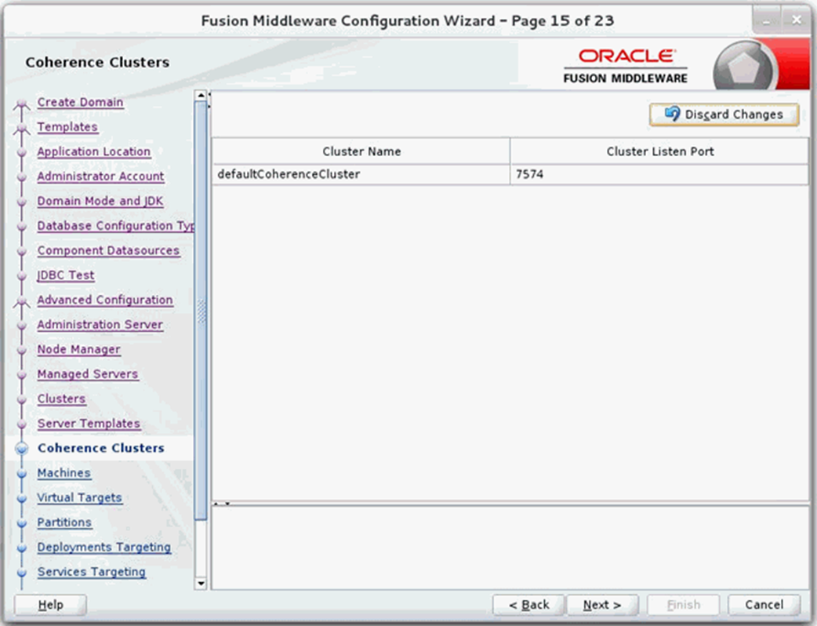Image resolution: width=817 pixels, height=626 pixels.
Task: Open the Deployments Targeting step
Action: [104, 547]
